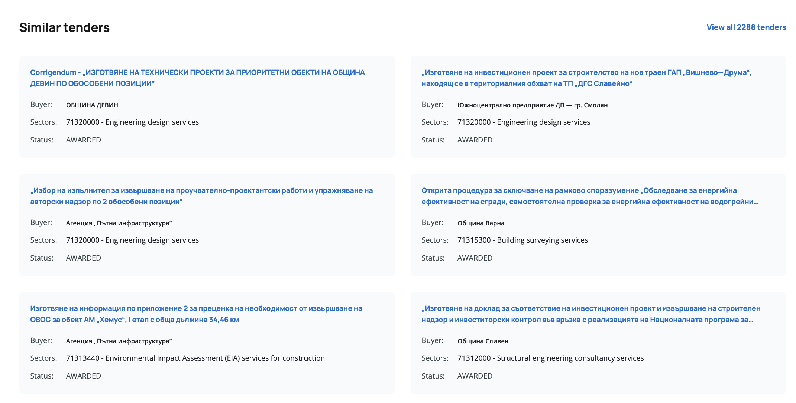Open 'View all 2288 tenders' link

(x=746, y=27)
